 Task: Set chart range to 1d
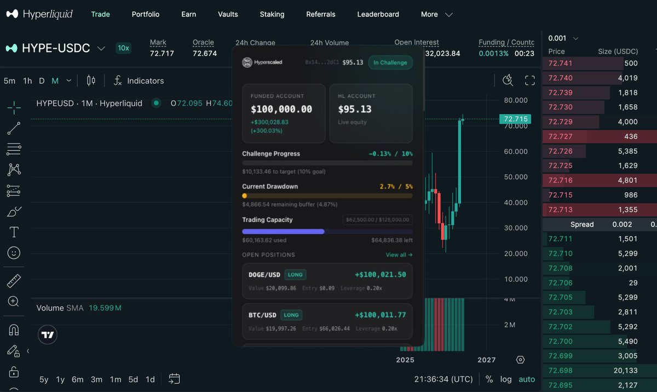pos(150,379)
